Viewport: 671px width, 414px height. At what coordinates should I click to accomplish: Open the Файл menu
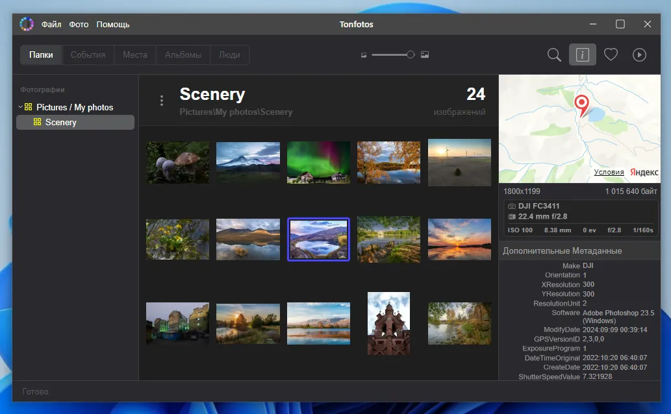[x=51, y=25]
